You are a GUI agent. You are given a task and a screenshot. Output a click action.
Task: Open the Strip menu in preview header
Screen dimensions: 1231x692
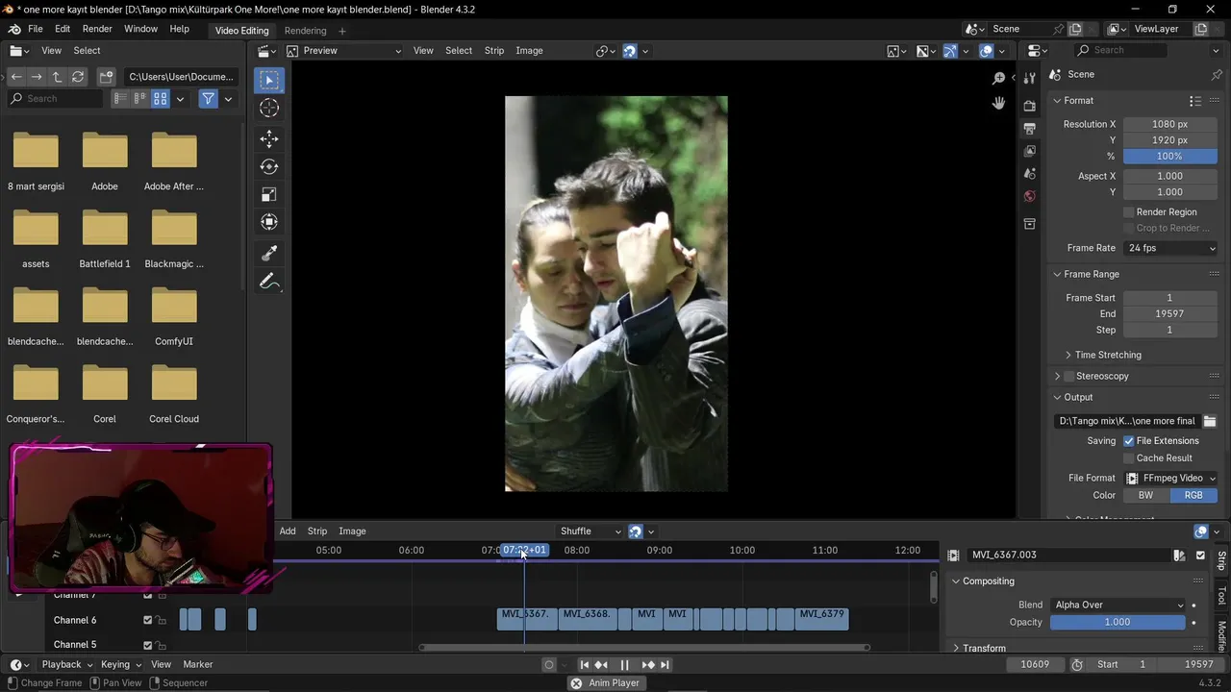coord(494,50)
